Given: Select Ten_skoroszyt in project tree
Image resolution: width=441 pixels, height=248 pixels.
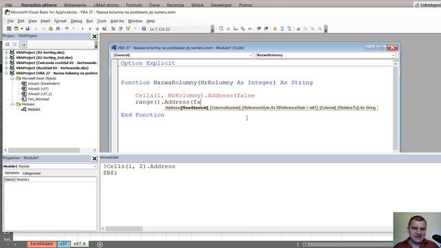Looking at the screenshot, I should [x=39, y=99].
